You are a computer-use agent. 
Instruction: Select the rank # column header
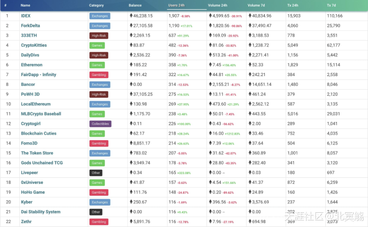point(5,5)
